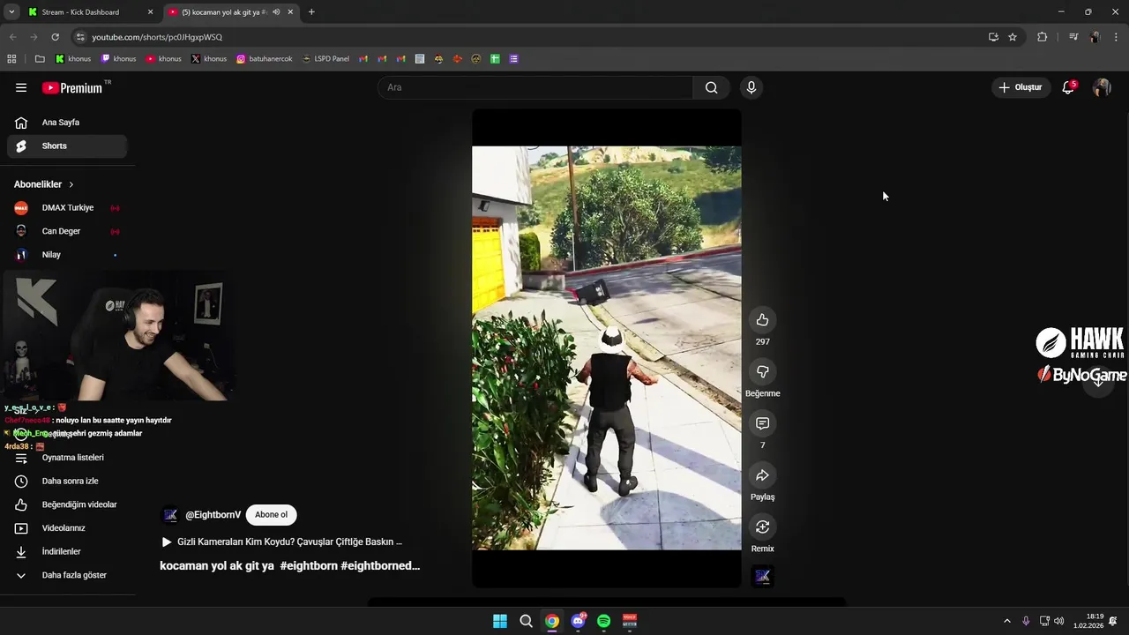
Task: Open Discord from taskbar
Action: coord(578,622)
